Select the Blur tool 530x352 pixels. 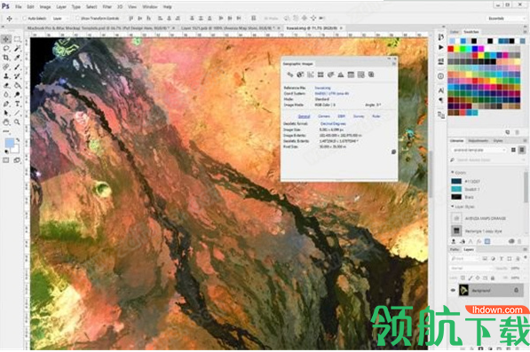coord(6,95)
